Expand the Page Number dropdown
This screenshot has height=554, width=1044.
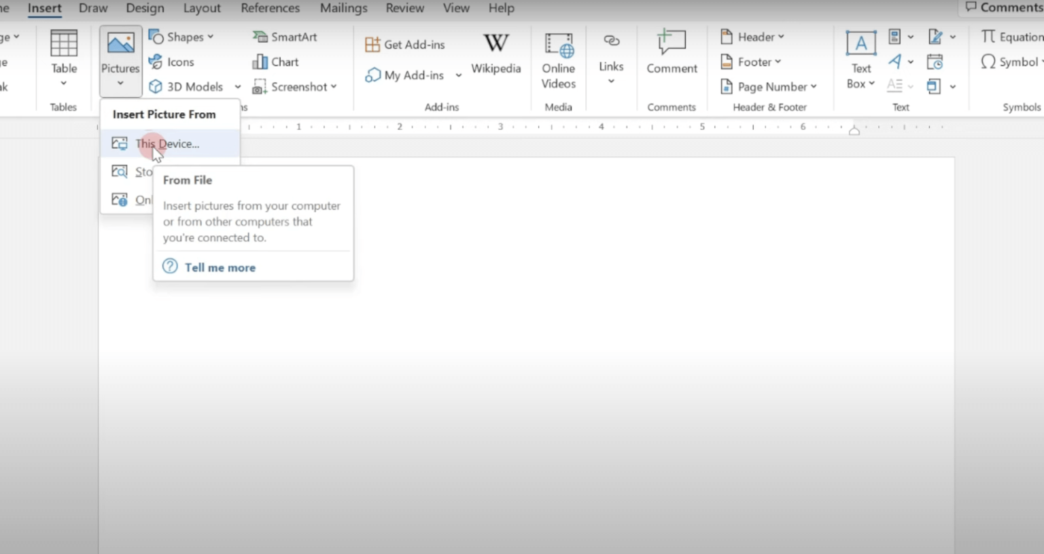point(769,87)
